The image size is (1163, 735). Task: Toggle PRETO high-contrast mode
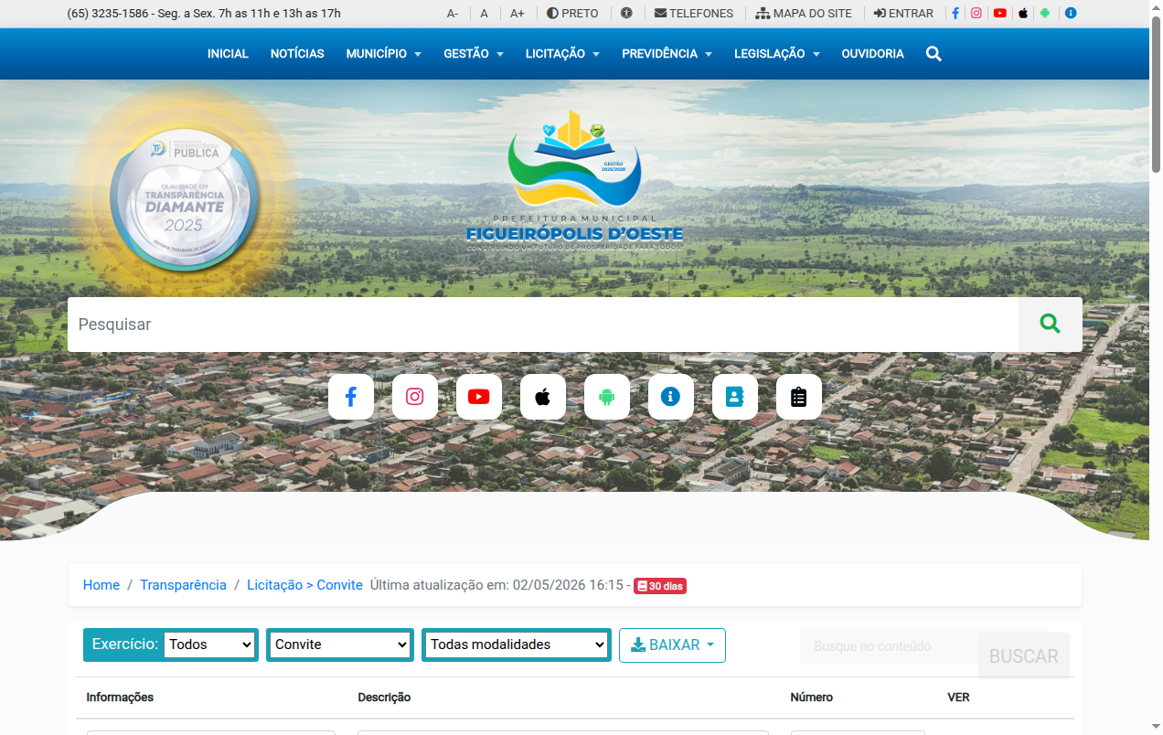pos(573,14)
